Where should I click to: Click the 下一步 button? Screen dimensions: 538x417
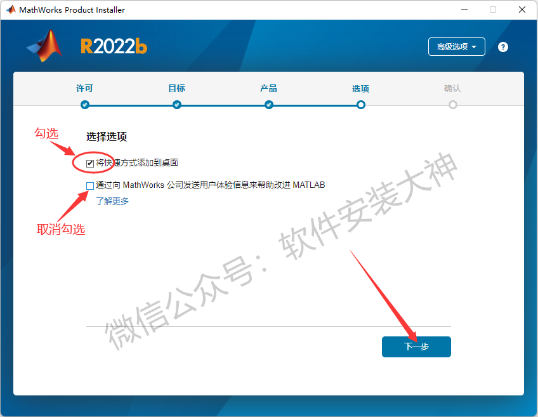[416, 347]
